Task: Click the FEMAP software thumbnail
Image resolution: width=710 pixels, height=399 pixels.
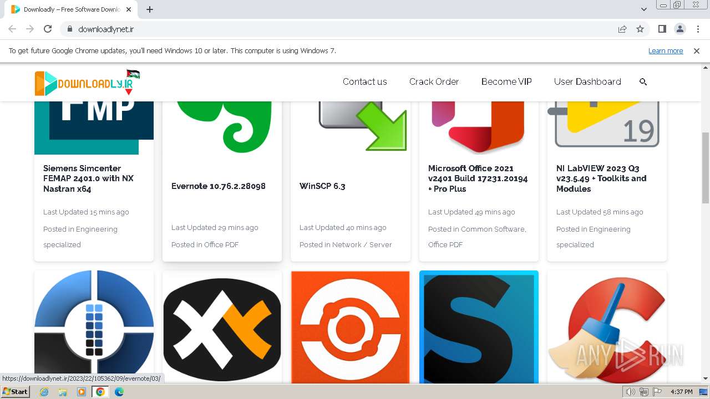Action: pos(94,127)
